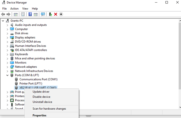Open the Properties toolbar icon
This screenshot has height=118, width=181.
pyautogui.click(x=23, y=14)
